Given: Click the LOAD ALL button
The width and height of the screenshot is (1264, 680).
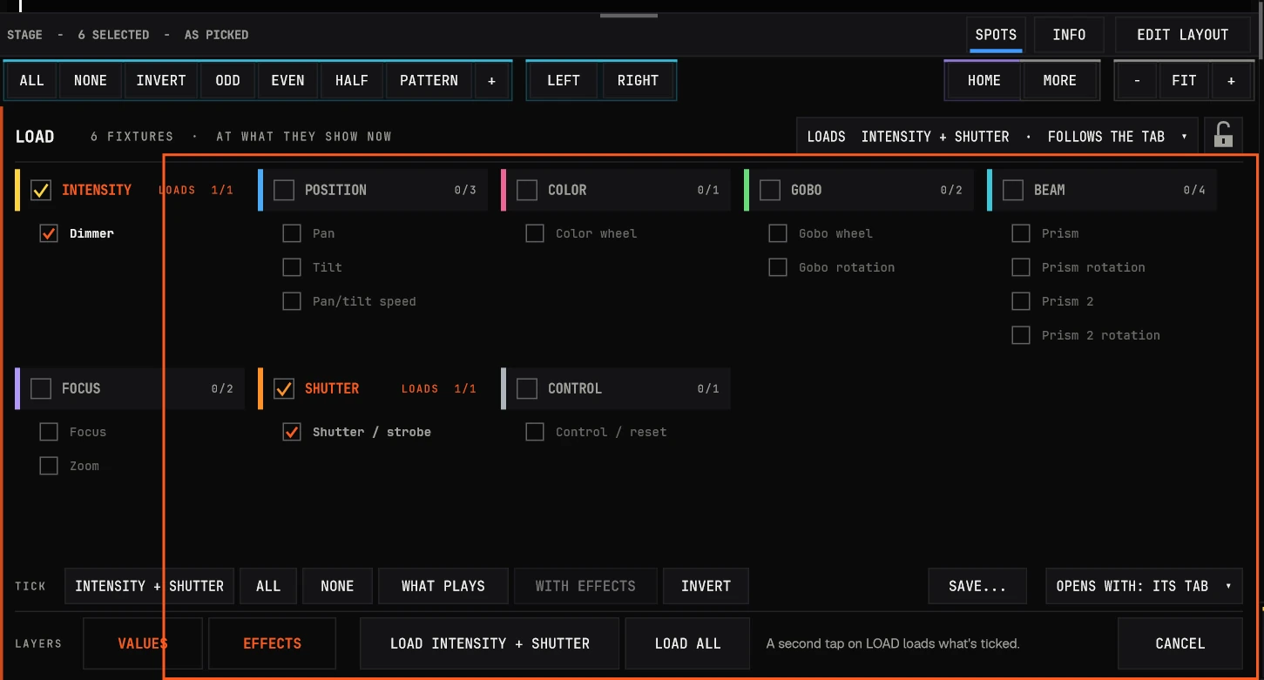Looking at the screenshot, I should coord(687,643).
